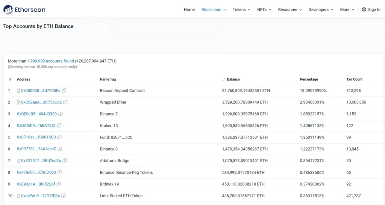Copy address 0xDA9dfA...f6EA73Cf
This screenshot has height=205, width=385.
59,126
